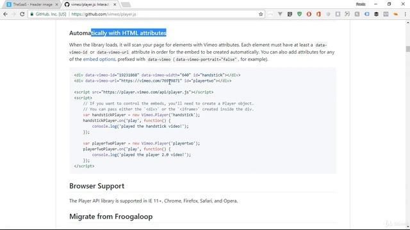Screen dimensions: 410x230
Task: Bookmark this page with the star
Action: point(261,14)
